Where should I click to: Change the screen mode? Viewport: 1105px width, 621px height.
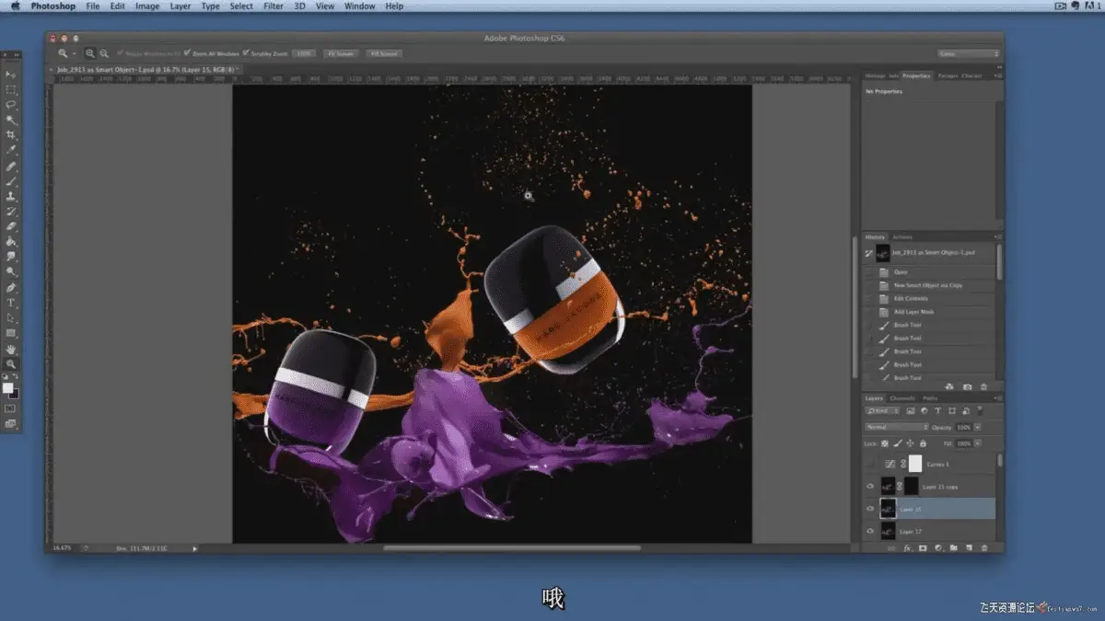[11, 423]
